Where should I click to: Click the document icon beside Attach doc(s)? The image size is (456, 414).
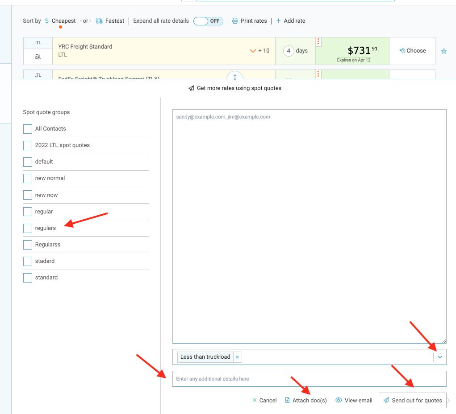click(x=287, y=400)
